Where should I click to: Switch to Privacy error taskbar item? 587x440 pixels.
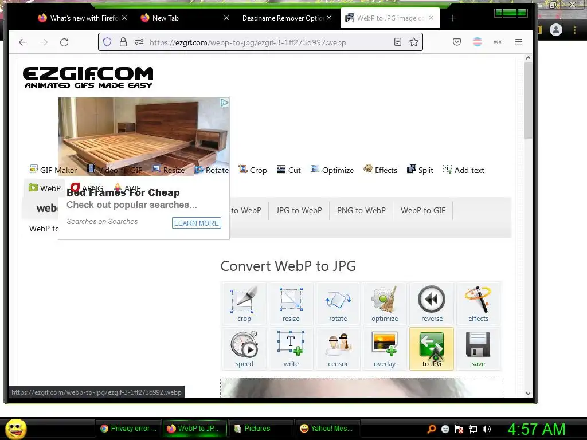pos(129,429)
